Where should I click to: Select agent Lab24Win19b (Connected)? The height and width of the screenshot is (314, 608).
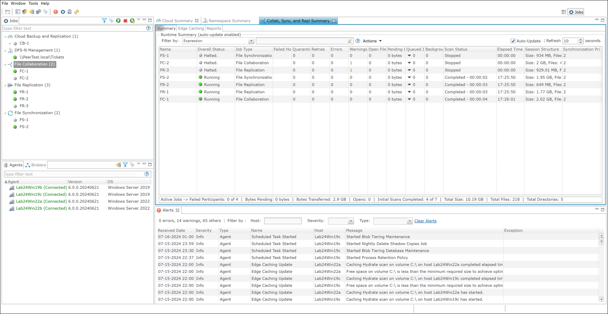(x=41, y=188)
